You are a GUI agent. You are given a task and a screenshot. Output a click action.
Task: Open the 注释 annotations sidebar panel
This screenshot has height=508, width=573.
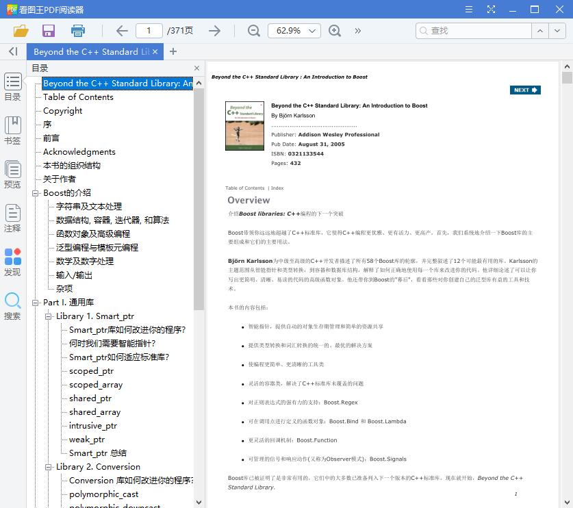point(13,218)
